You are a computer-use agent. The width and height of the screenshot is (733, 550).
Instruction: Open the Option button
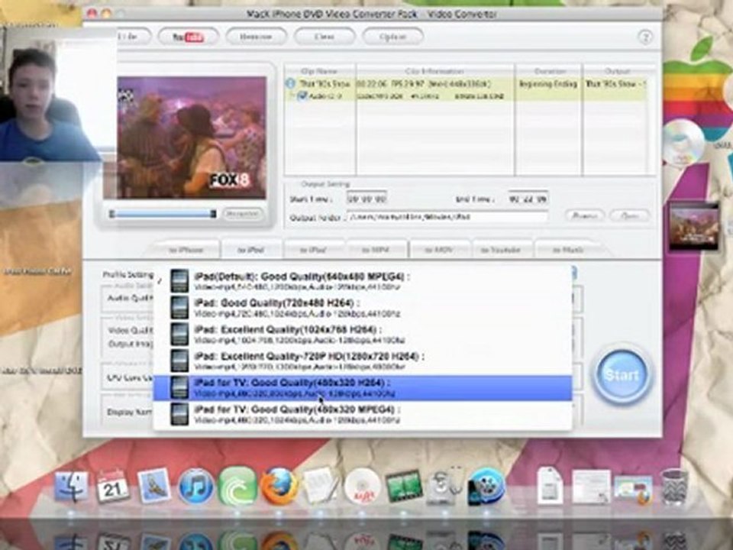[x=392, y=37]
